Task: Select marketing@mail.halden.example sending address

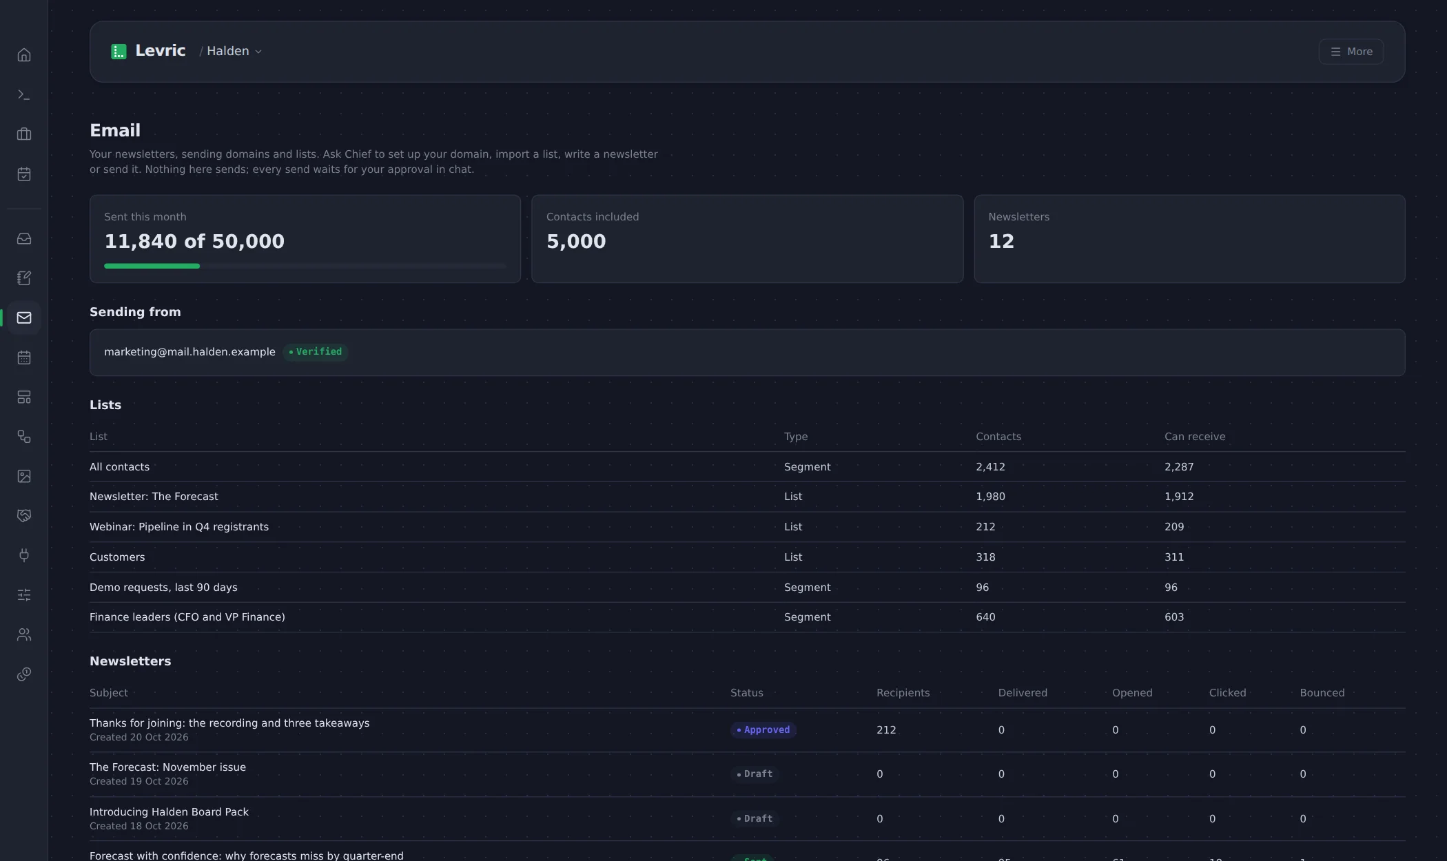Action: (189, 352)
